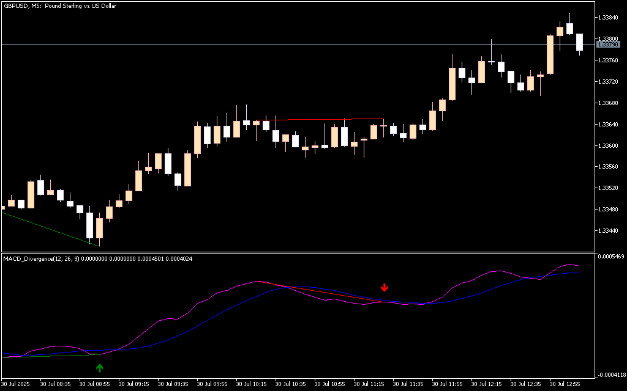Select the 30 Jul 10:15 time label
Image resolution: width=627 pixels, height=391 pixels.
click(251, 384)
